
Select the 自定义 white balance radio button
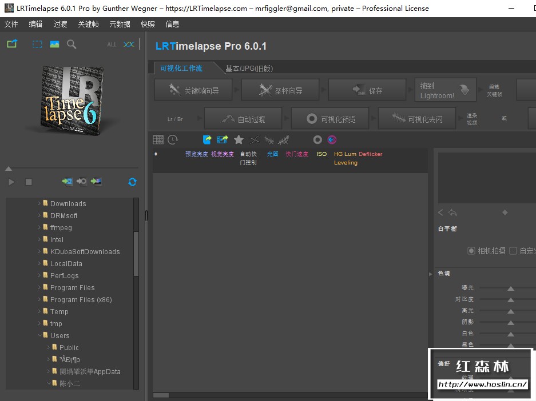point(513,251)
